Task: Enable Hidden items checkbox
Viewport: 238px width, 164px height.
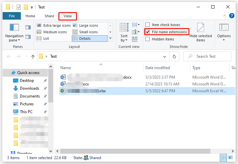Action: click(160, 39)
